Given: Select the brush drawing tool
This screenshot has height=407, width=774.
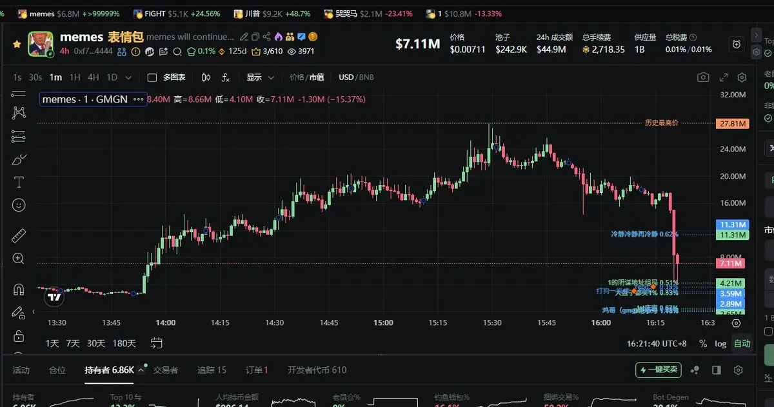Looking at the screenshot, I should click(19, 159).
